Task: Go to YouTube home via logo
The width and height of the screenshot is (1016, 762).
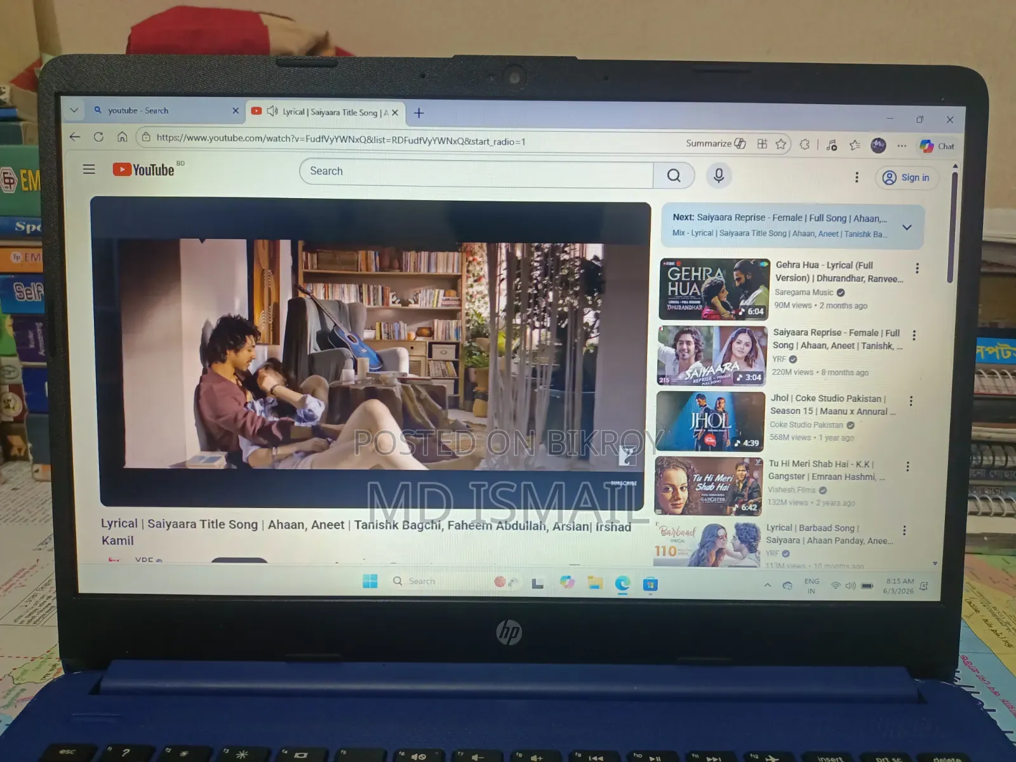Action: pos(144,170)
